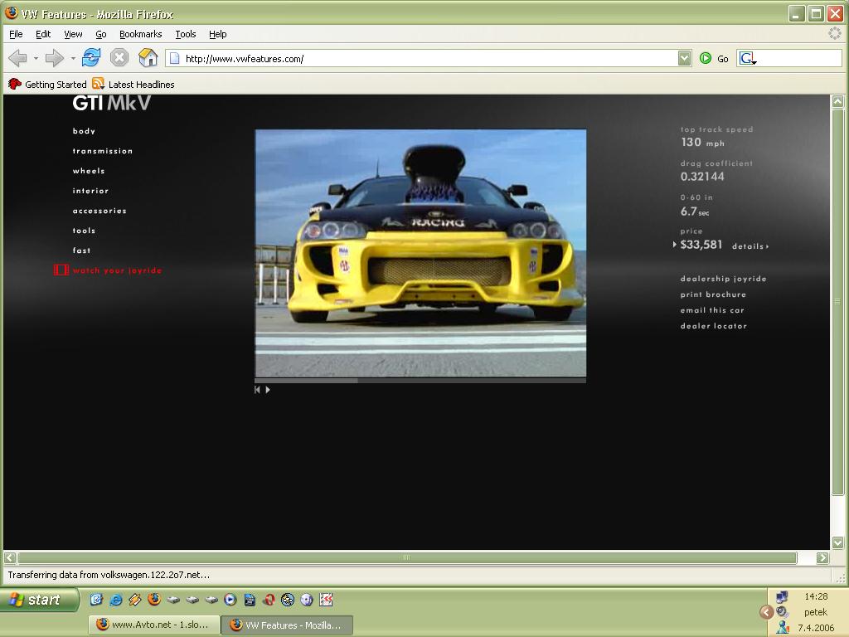849x637 pixels.
Task: Click the vertical scrollbar down arrow
Action: 837,542
